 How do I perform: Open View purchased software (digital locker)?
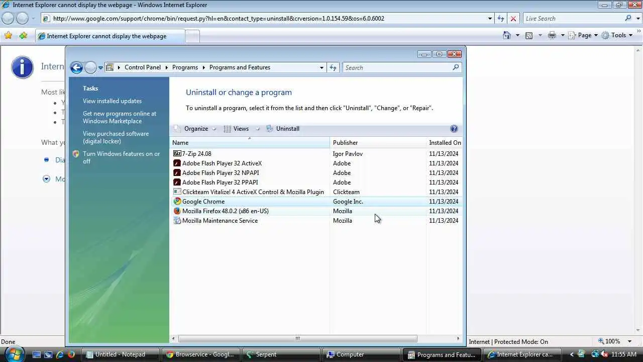click(x=116, y=137)
